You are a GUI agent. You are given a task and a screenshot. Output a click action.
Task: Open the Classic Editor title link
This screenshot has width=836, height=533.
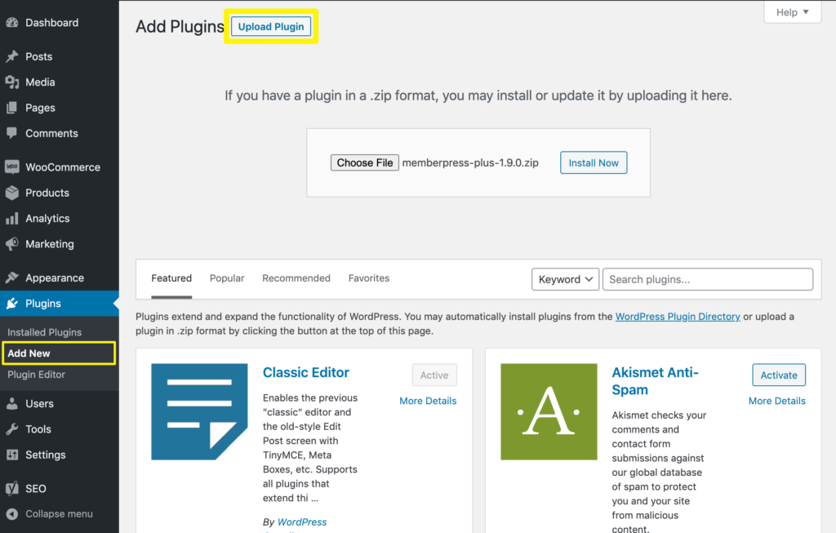click(306, 372)
